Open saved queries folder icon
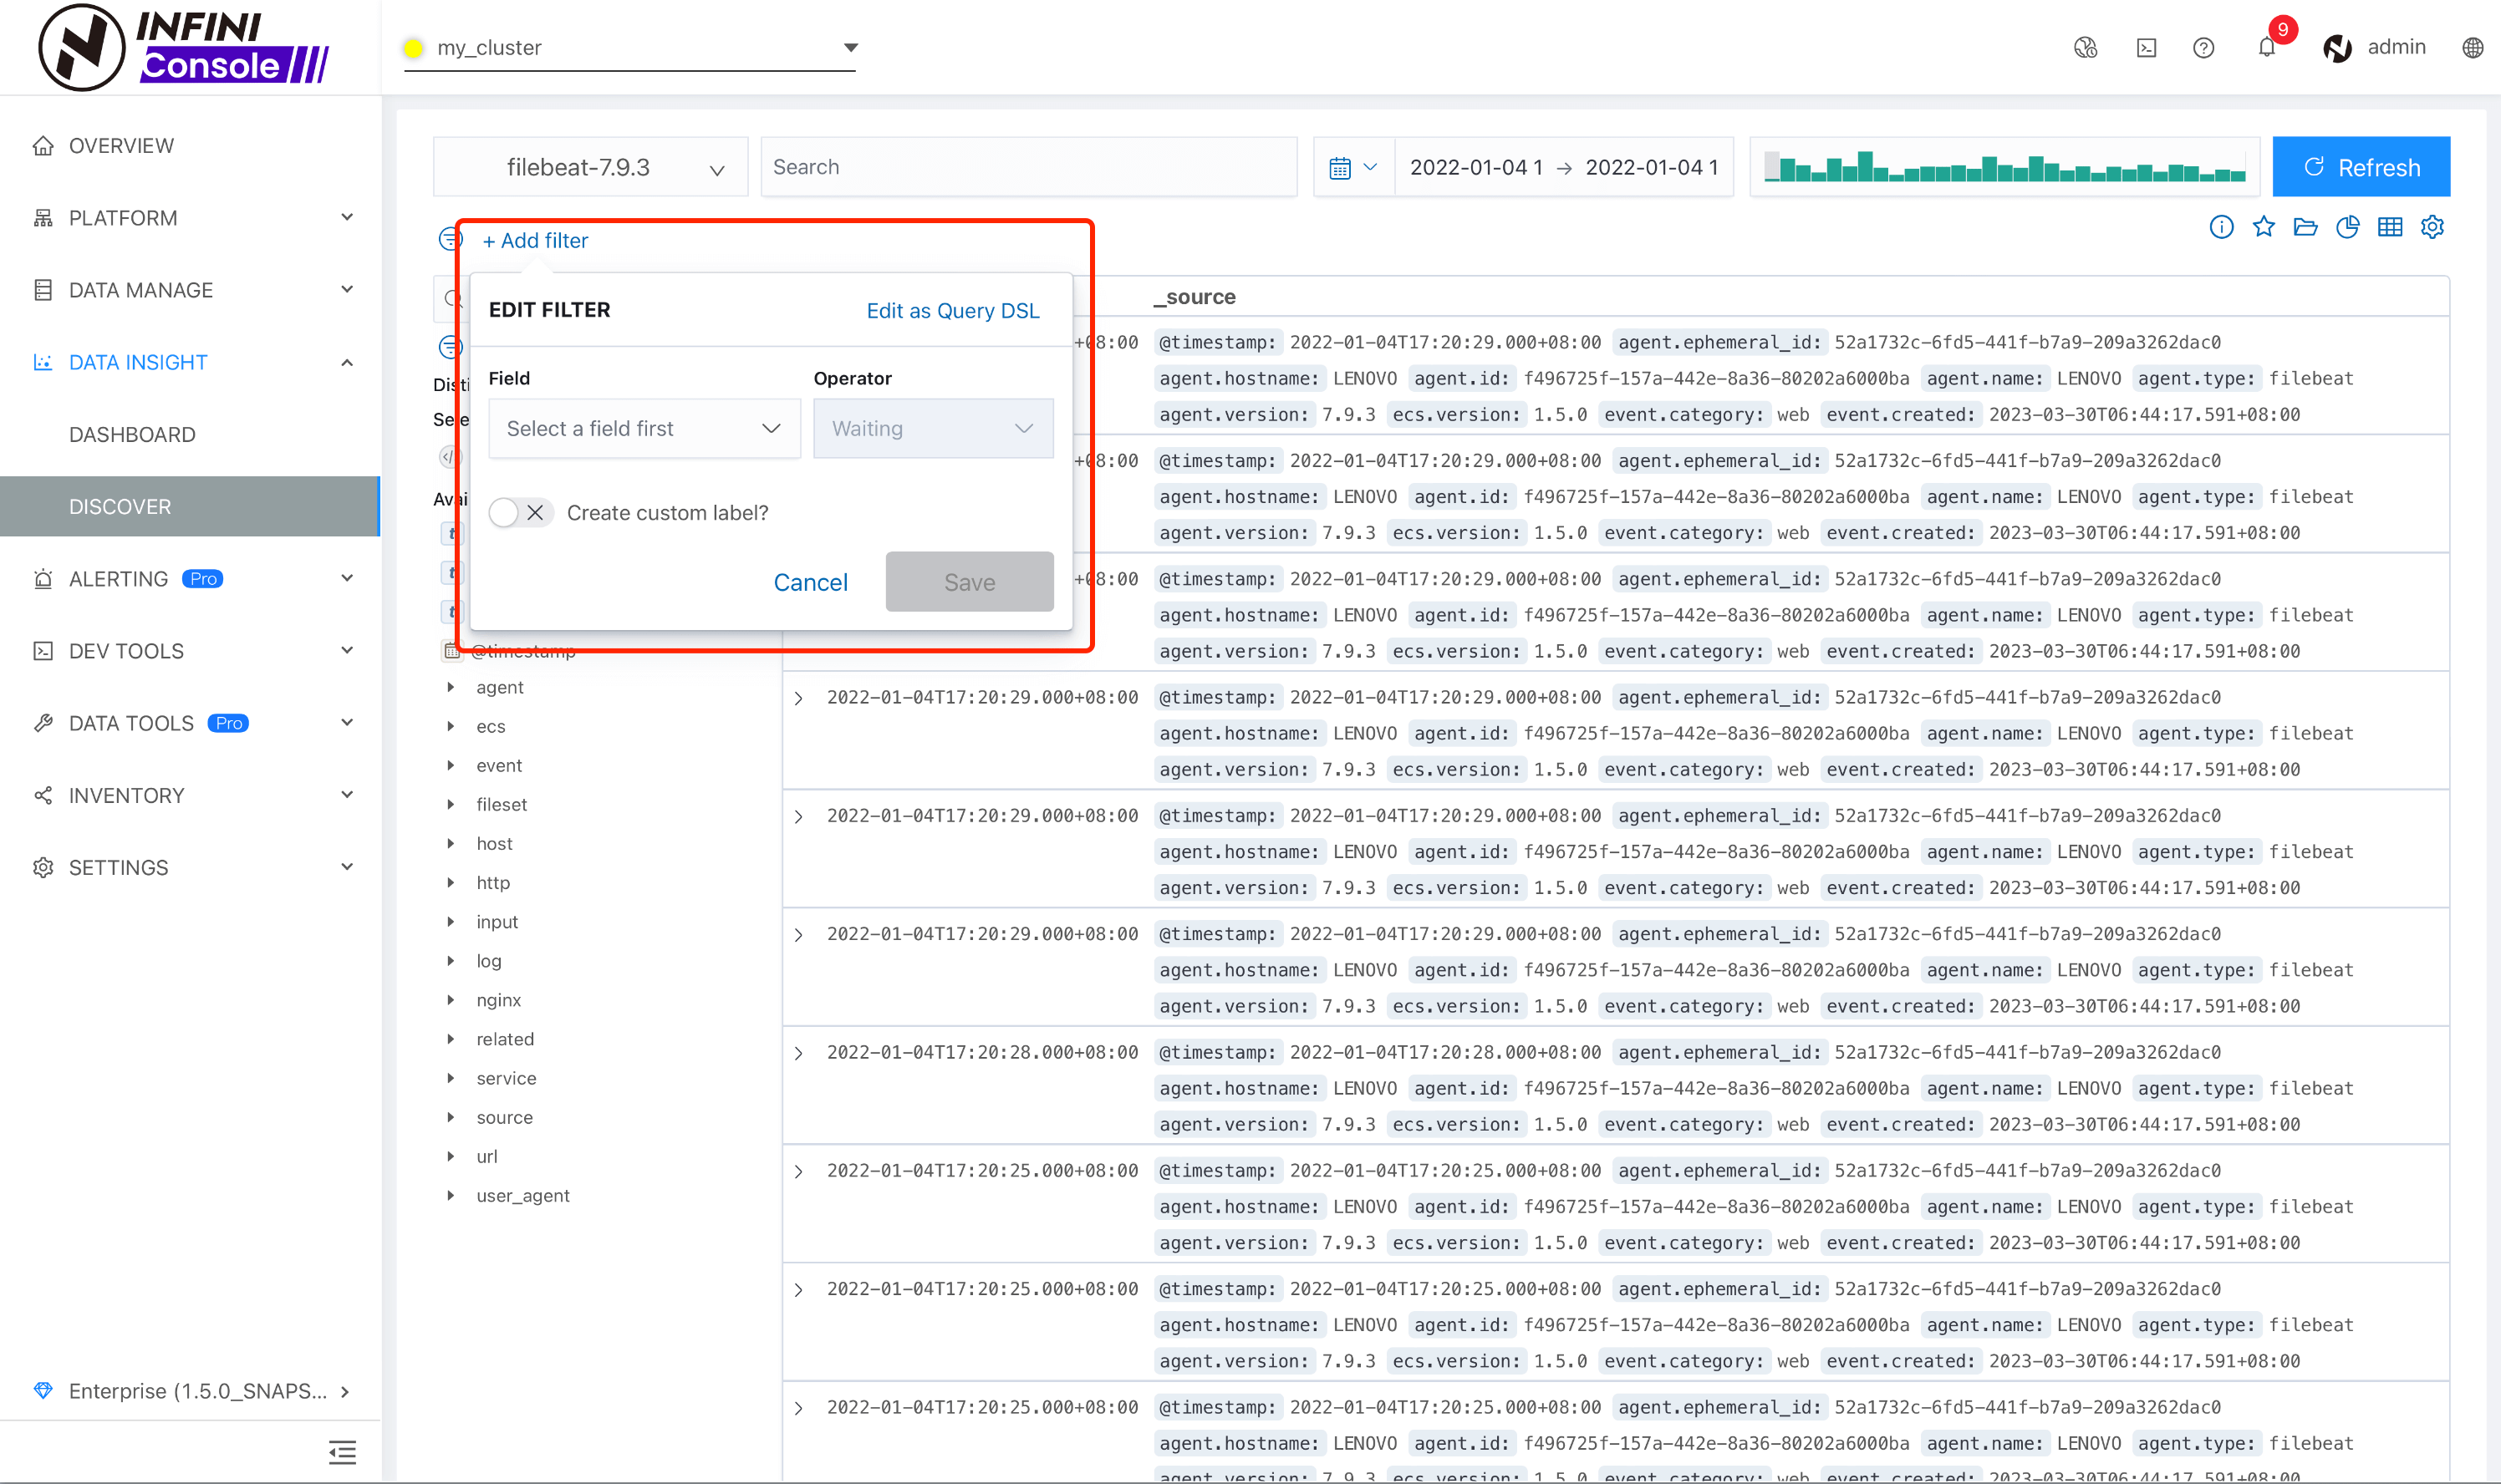Screen dimensions: 2501x1484 [2305, 227]
